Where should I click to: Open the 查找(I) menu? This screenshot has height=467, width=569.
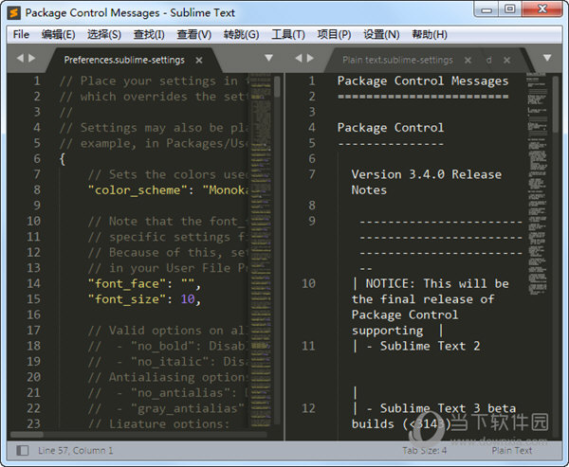(149, 34)
